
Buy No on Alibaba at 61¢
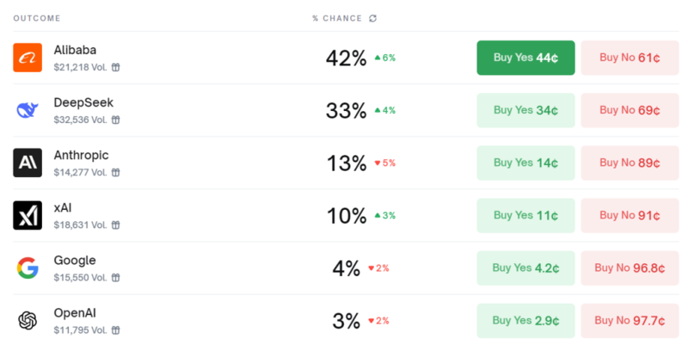point(630,58)
